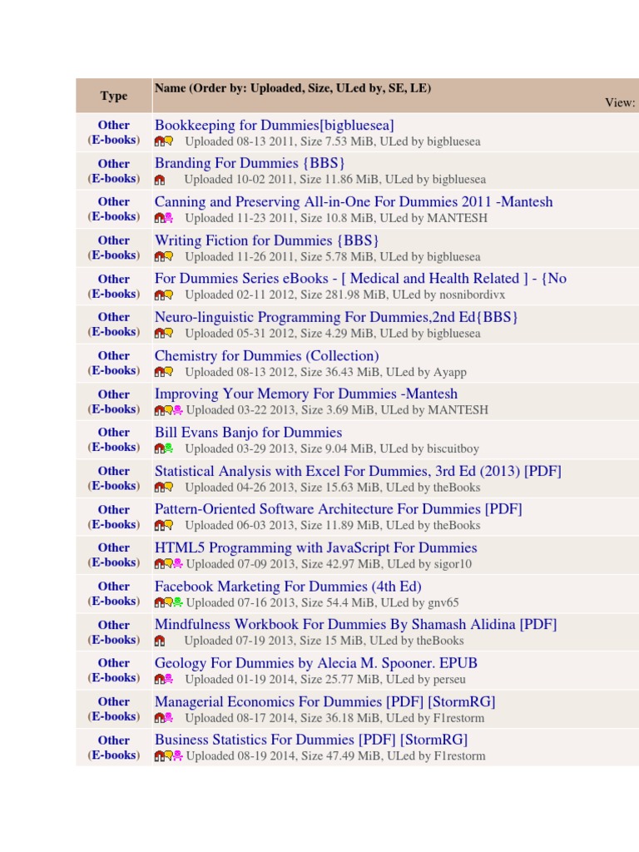Click magnet icon for Statistical Analysis with Excel
This screenshot has height=852, width=639.
159,488
